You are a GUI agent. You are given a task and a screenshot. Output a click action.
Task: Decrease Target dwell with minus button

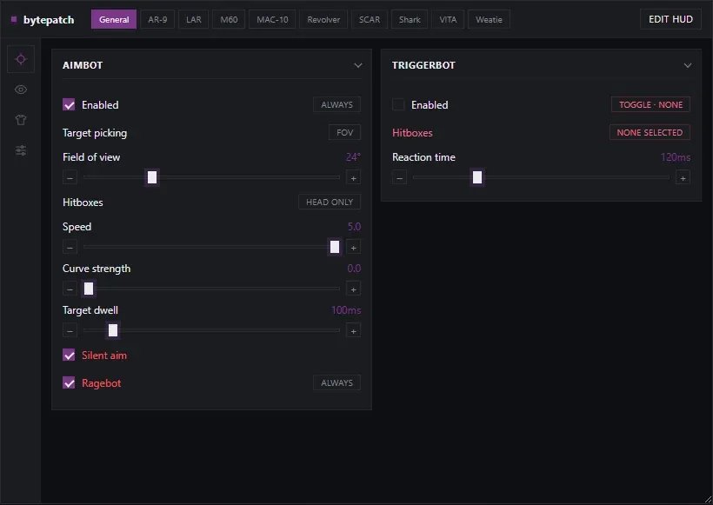pyautogui.click(x=70, y=331)
